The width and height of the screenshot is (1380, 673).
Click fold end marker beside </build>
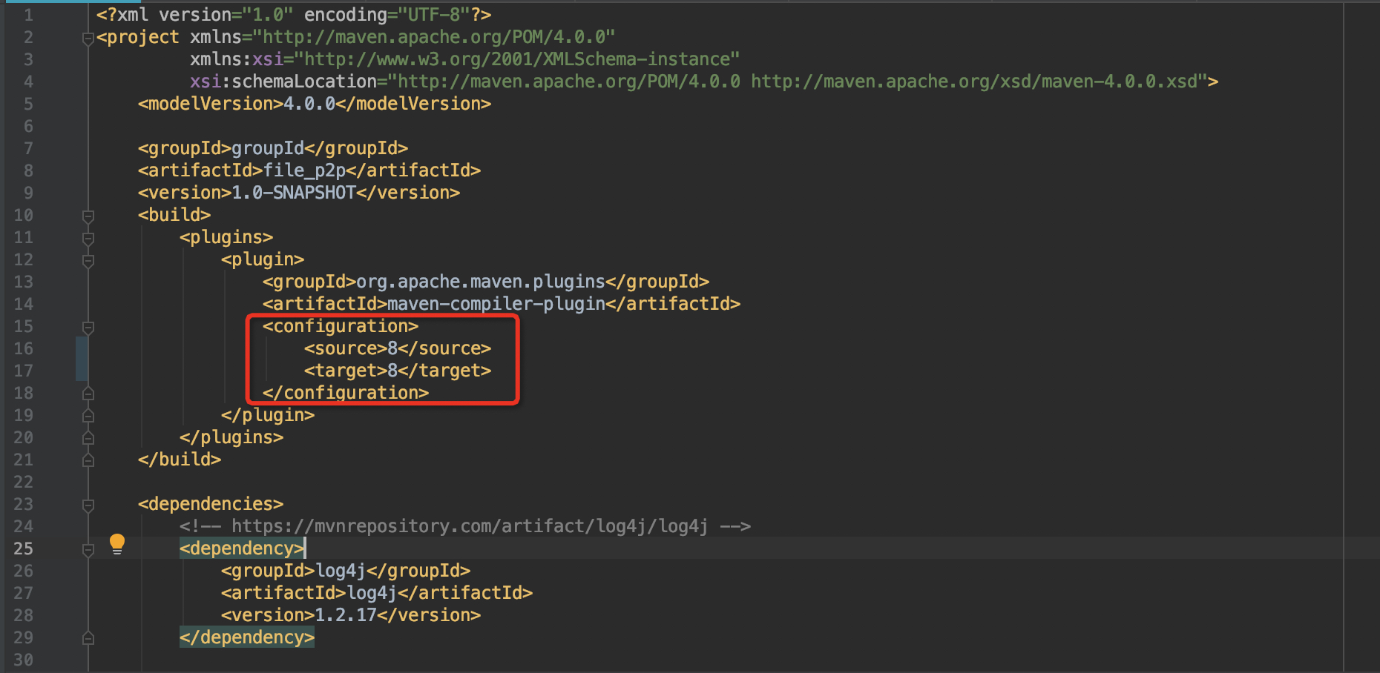88,460
